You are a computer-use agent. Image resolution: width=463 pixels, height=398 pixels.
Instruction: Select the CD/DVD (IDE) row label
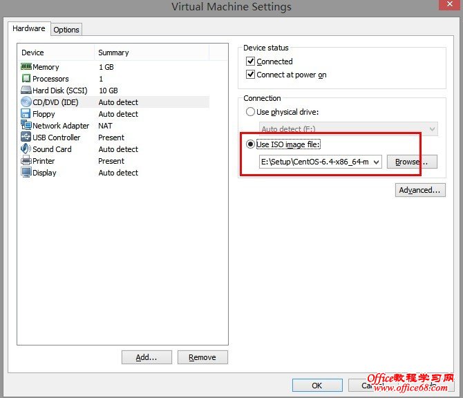coord(55,102)
